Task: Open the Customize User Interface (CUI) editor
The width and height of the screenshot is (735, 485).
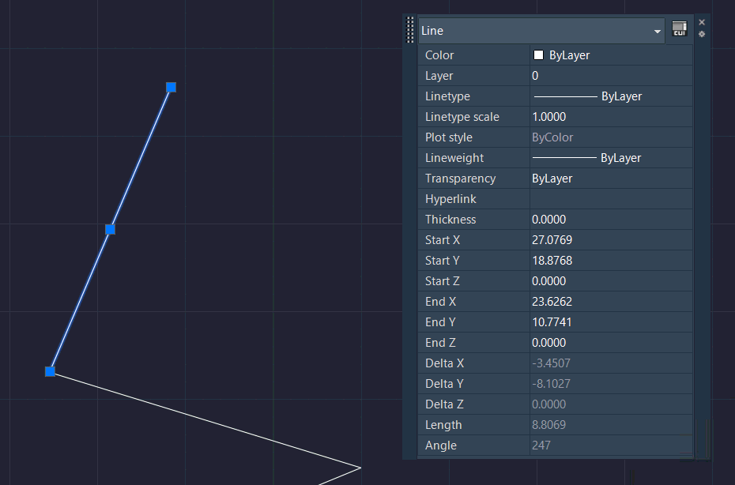Action: click(679, 29)
